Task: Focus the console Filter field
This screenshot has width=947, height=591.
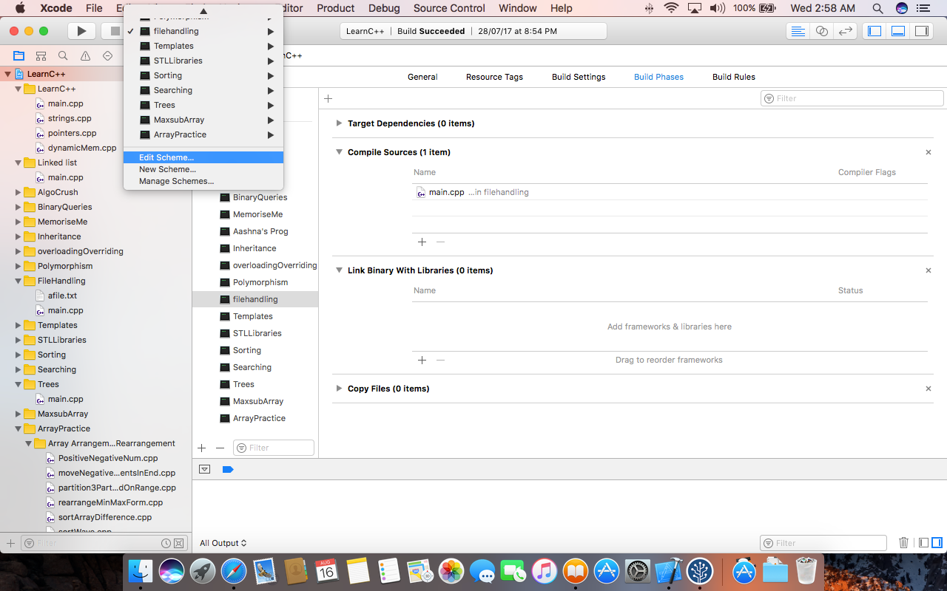Action: point(823,543)
